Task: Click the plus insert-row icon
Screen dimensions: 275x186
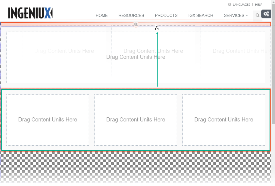Action: point(136,24)
